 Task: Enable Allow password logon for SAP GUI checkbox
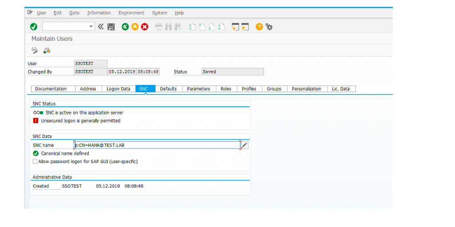(x=35, y=161)
